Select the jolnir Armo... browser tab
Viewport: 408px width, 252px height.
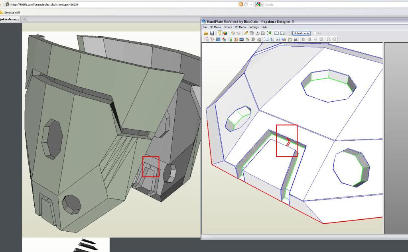click(x=10, y=19)
